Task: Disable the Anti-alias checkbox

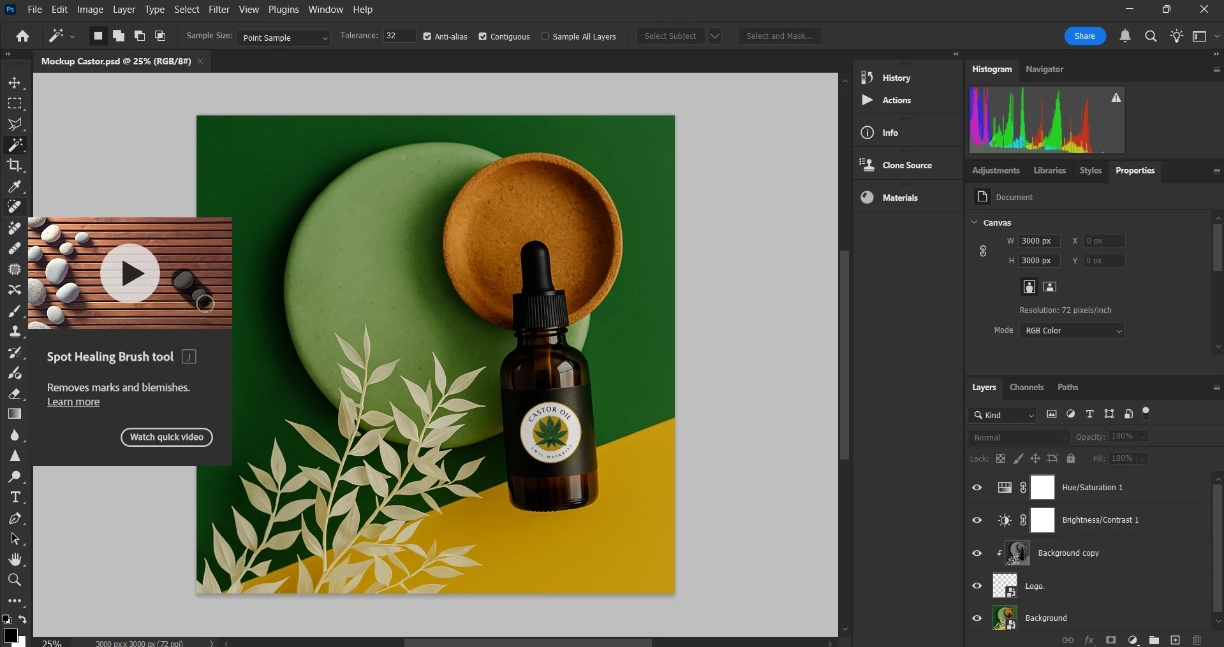Action: coord(427,36)
